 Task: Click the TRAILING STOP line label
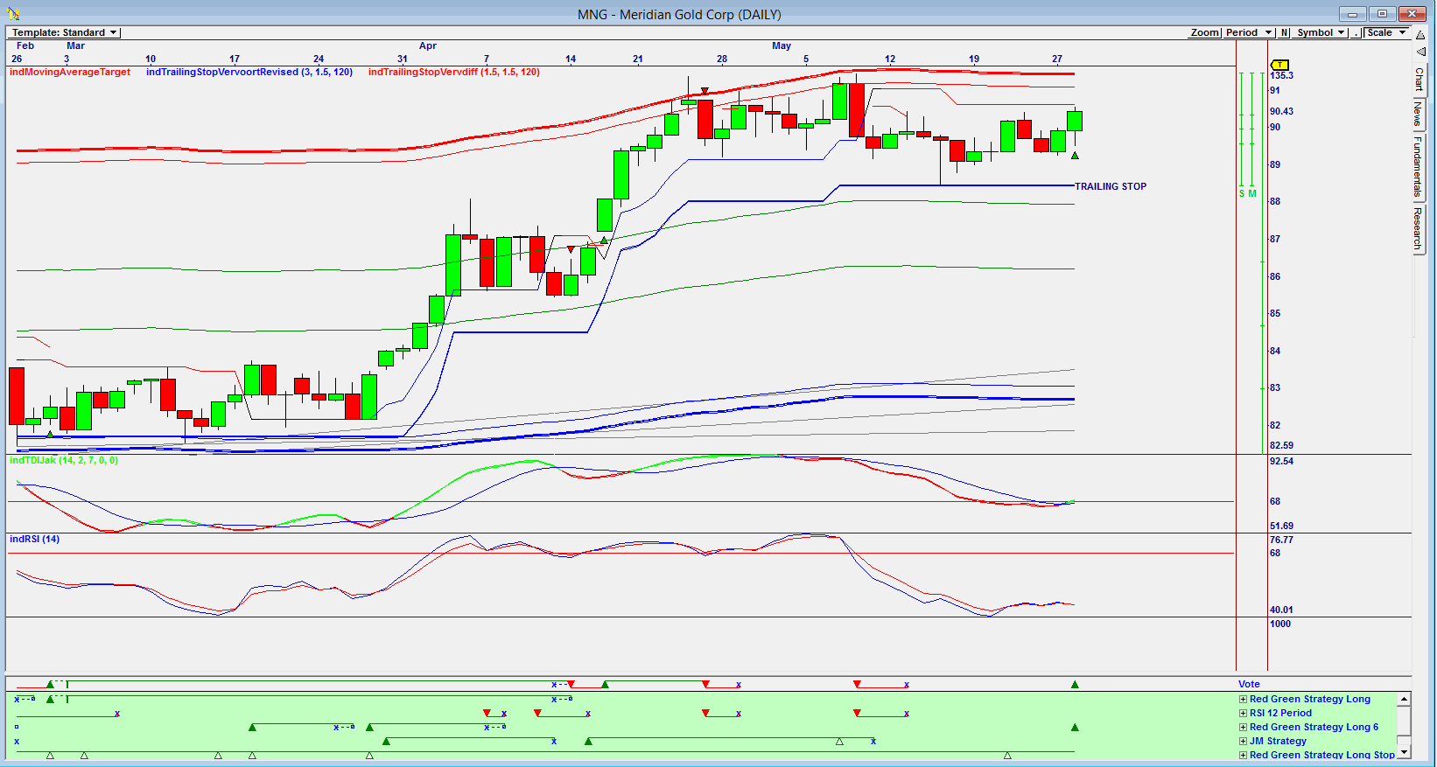(1111, 186)
